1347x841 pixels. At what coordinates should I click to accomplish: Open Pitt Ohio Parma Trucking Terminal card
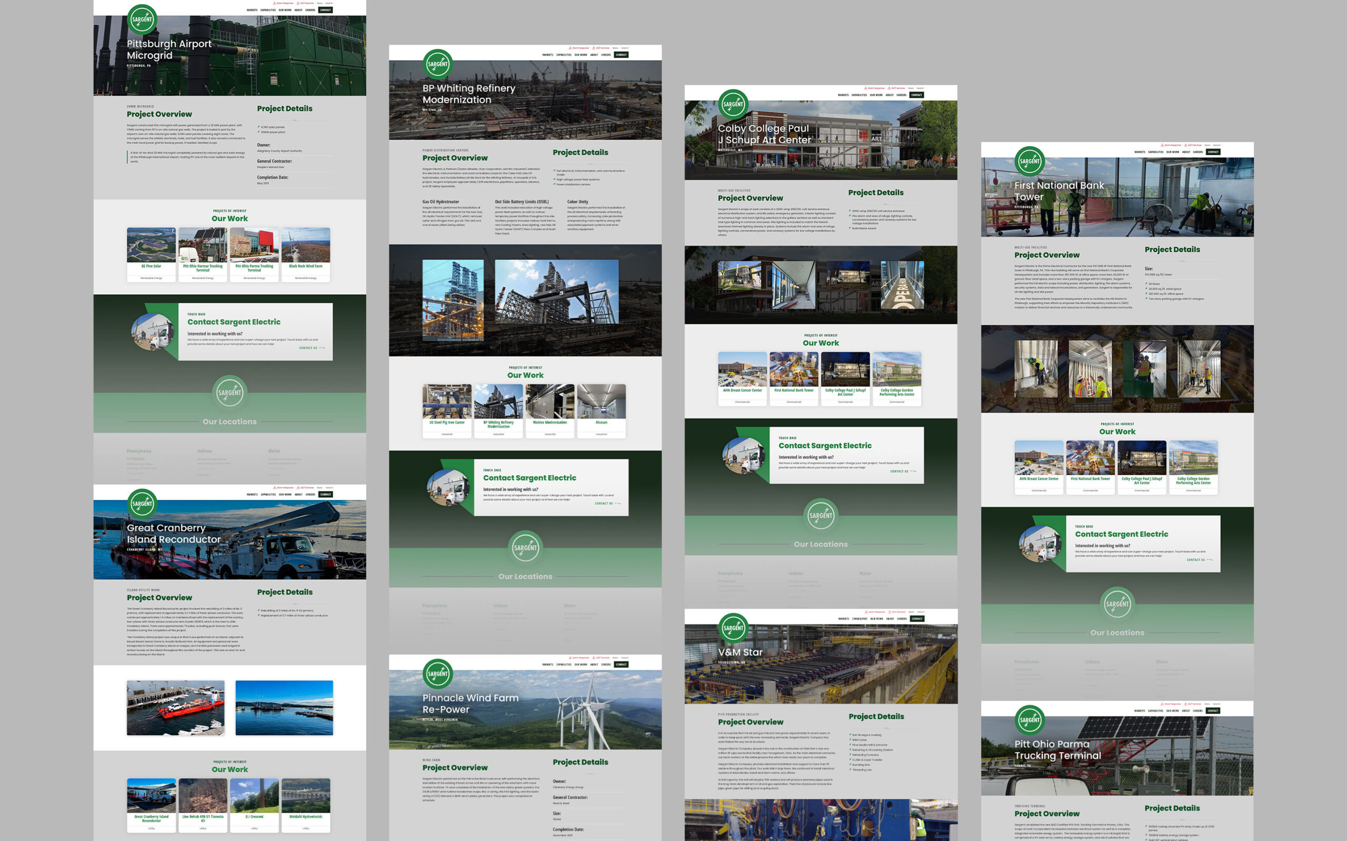pos(254,254)
